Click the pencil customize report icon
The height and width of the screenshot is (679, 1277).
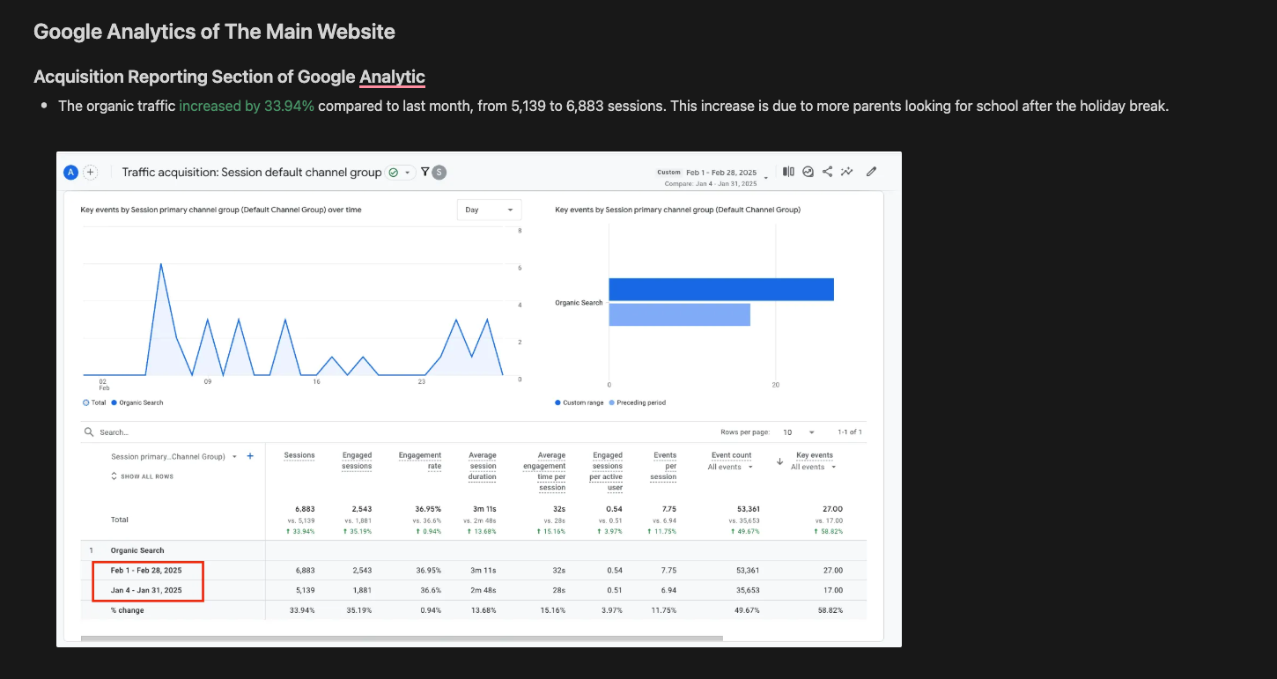click(x=872, y=172)
